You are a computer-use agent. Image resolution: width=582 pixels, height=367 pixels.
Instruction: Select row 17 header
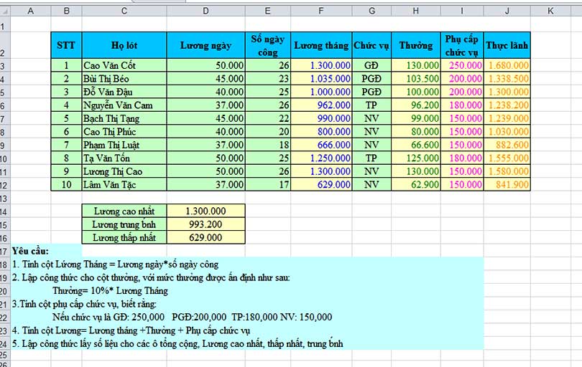tap(4, 251)
